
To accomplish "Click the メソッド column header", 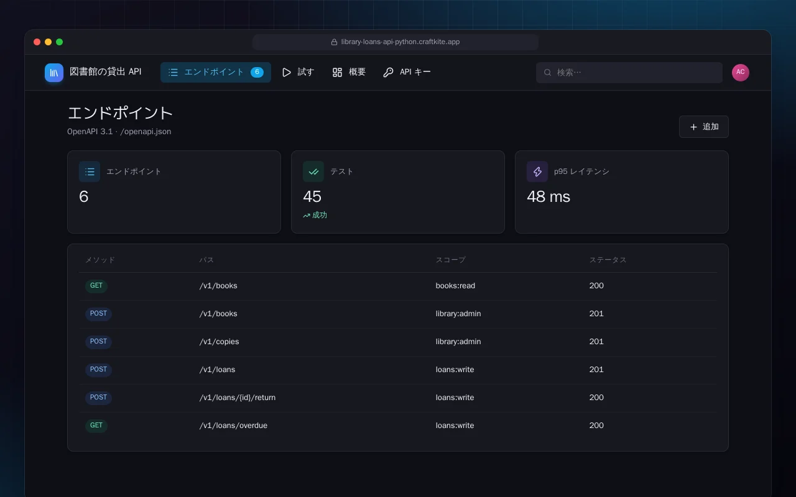I will 100,260.
